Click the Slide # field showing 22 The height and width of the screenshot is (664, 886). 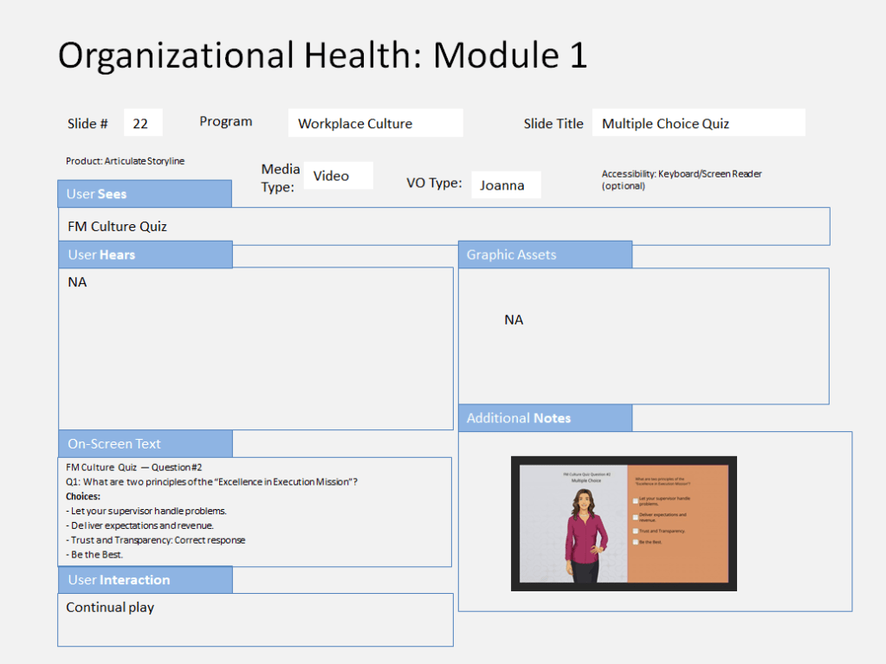point(143,124)
